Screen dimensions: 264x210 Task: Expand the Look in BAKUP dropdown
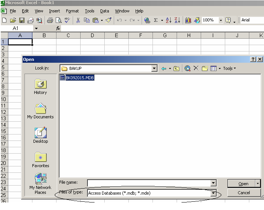[154, 68]
